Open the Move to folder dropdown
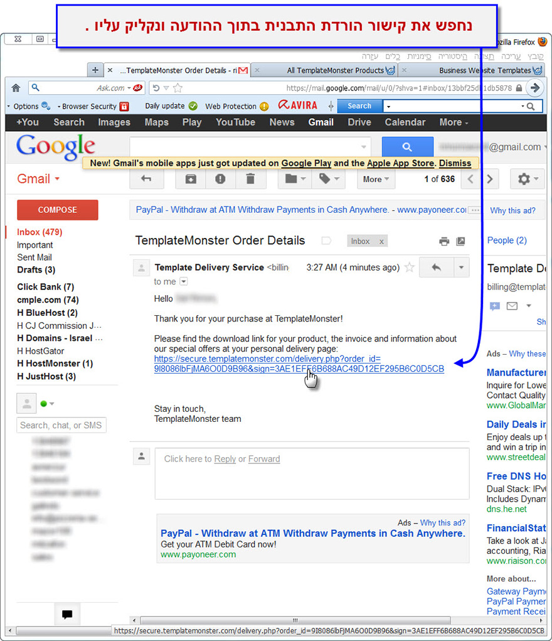552x641 pixels. coord(295,179)
